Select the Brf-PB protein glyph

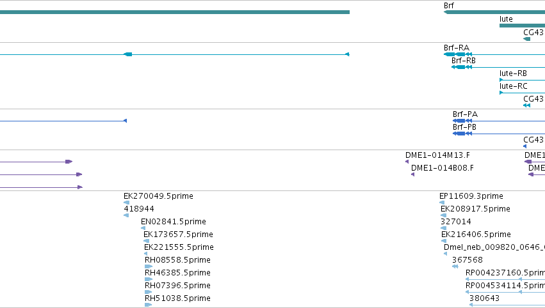click(499, 134)
